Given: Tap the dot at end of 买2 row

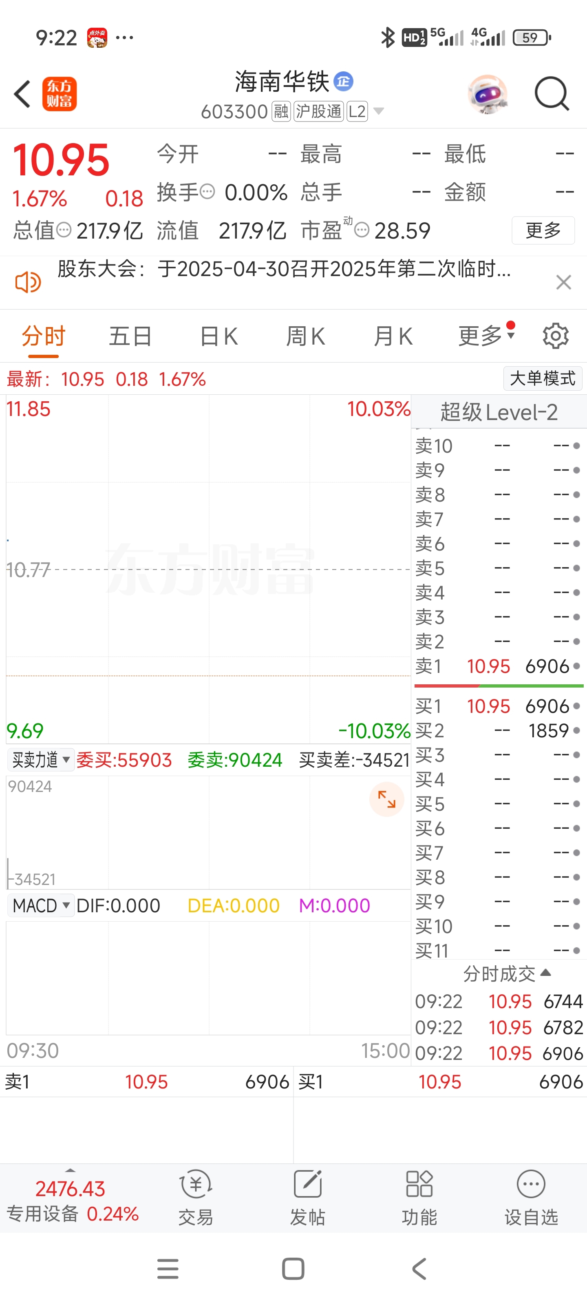Looking at the screenshot, I should [576, 730].
